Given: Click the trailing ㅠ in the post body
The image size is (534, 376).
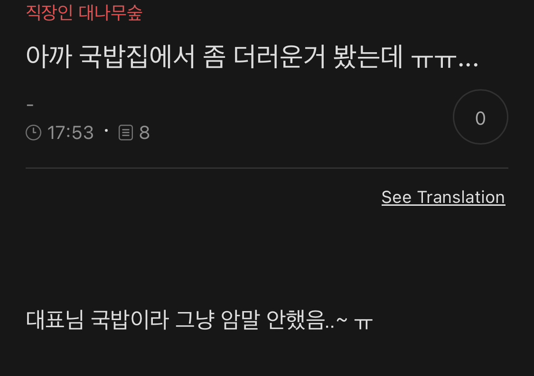Looking at the screenshot, I should pyautogui.click(x=363, y=322).
